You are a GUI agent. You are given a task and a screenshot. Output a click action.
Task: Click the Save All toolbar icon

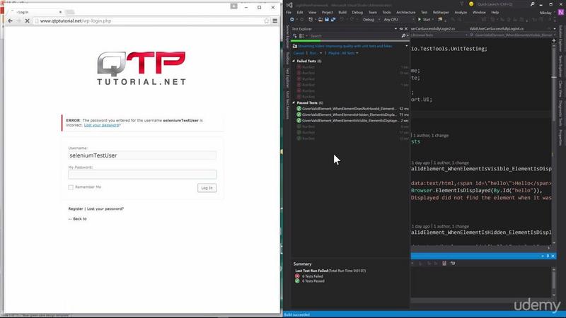pyautogui.click(x=333, y=20)
